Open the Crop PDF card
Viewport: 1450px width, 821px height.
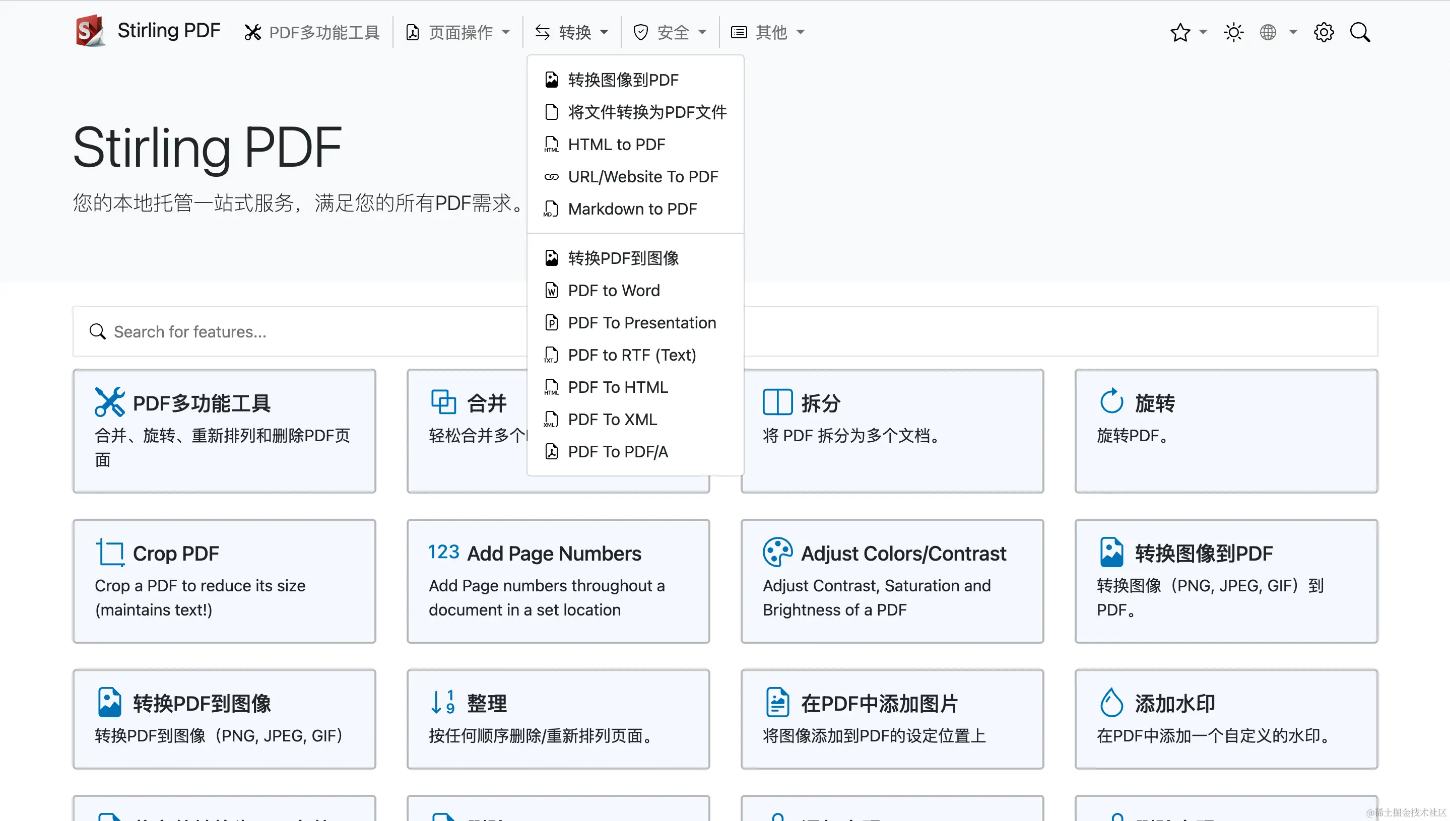tap(224, 581)
